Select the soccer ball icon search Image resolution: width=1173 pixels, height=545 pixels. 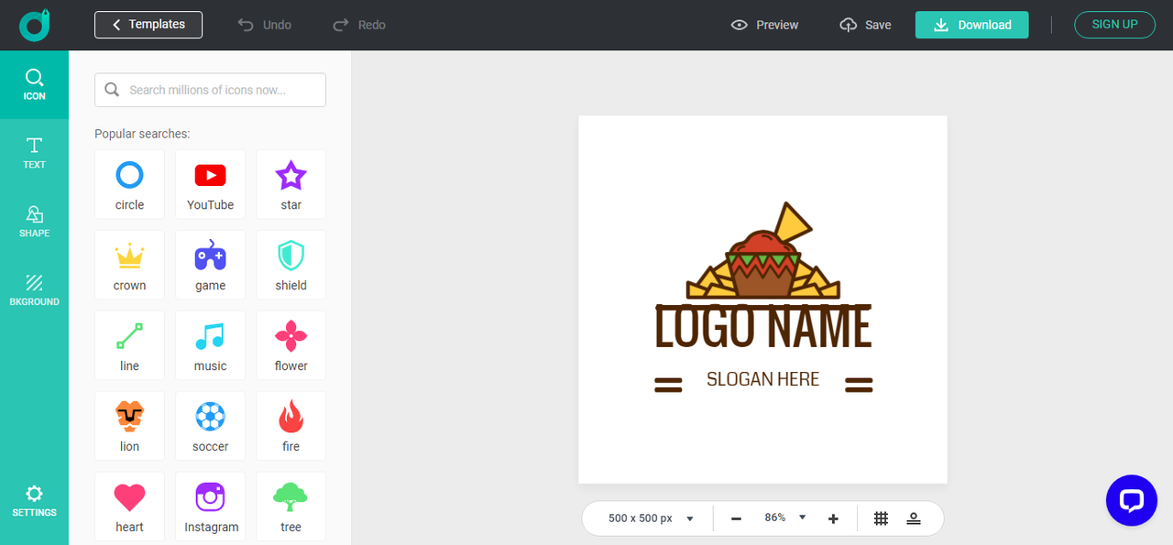tap(210, 426)
